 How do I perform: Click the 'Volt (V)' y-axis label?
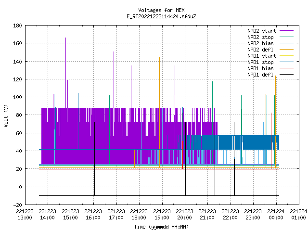click(x=6, y=115)
